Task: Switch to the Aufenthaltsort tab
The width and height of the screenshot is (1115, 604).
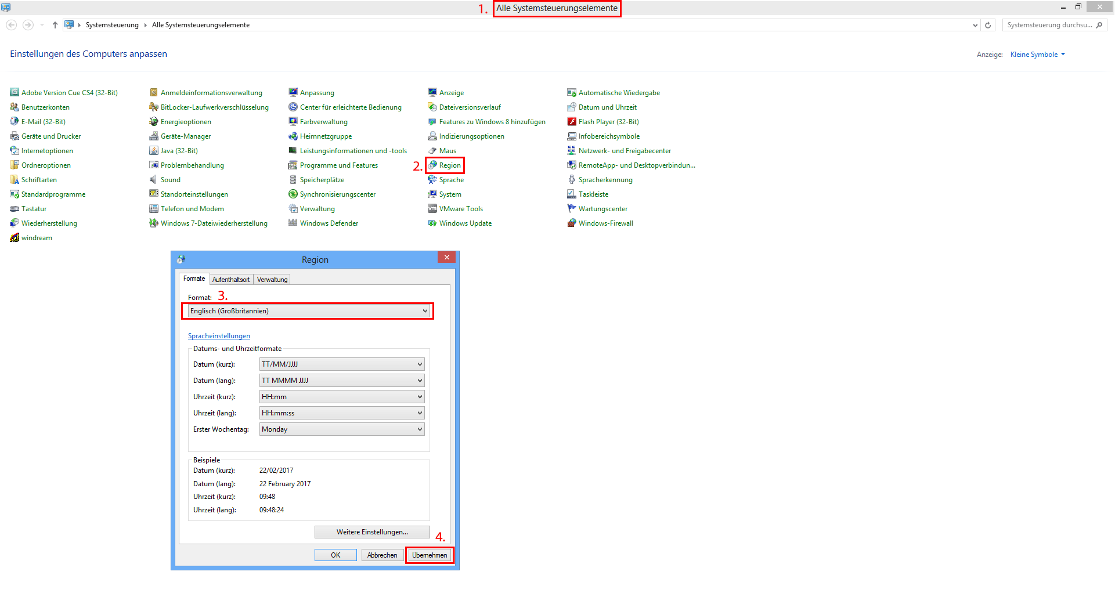Action: coord(231,280)
